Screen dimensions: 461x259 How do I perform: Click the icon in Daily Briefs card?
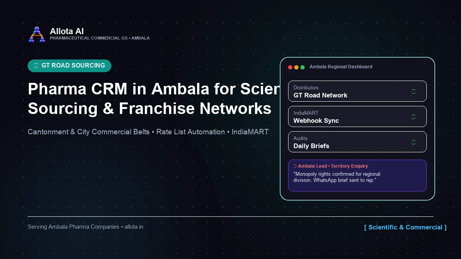pyautogui.click(x=413, y=142)
